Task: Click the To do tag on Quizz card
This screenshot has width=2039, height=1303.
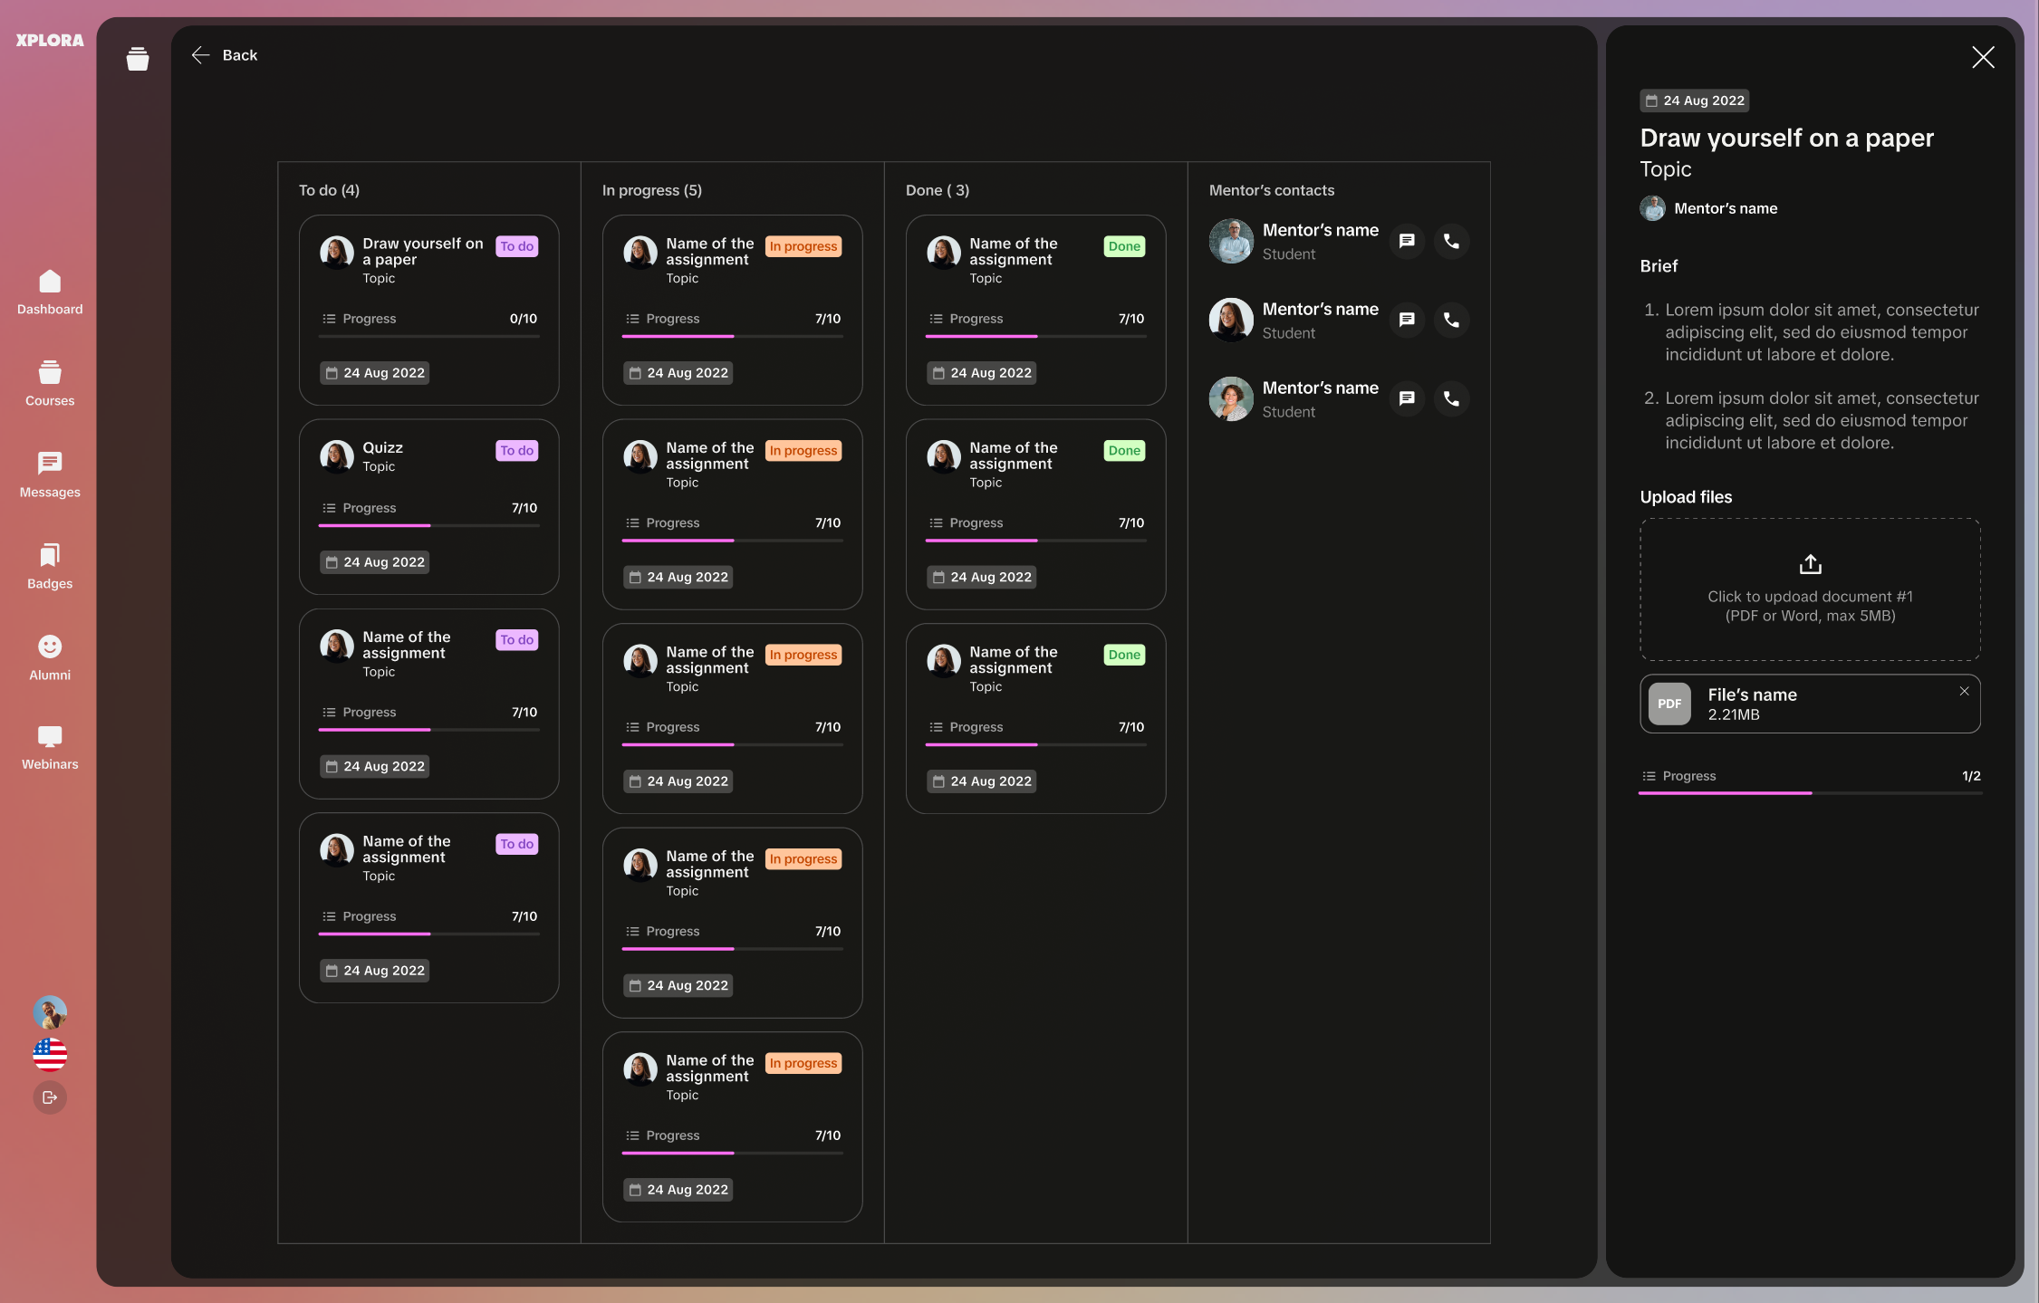Action: 517,451
